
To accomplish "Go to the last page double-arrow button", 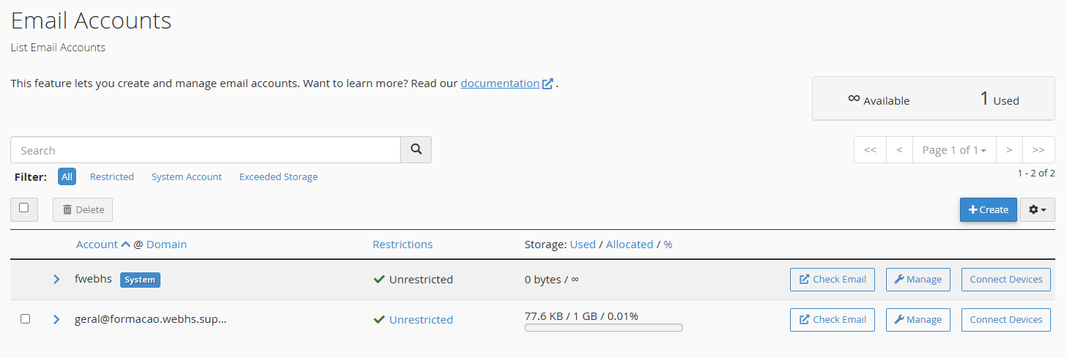I will click(x=1038, y=150).
